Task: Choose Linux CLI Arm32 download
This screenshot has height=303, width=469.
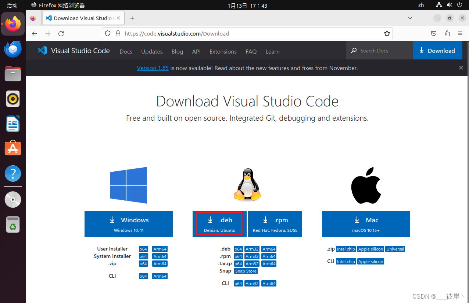Action: click(x=252, y=284)
